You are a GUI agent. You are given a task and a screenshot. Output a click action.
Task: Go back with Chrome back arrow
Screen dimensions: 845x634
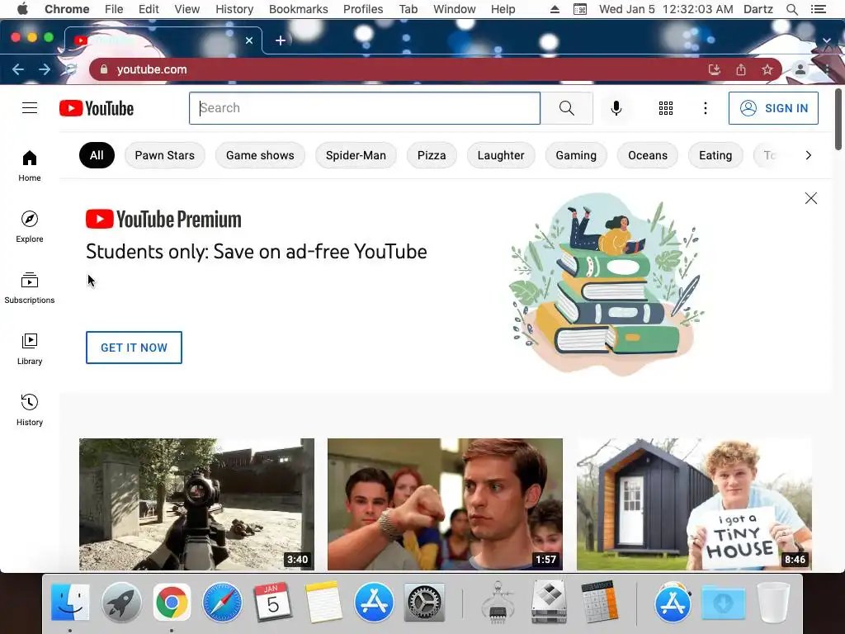tap(18, 69)
